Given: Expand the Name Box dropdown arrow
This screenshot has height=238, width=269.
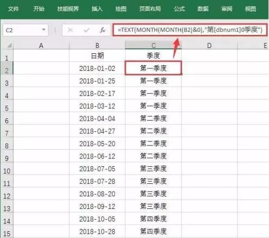Looking at the screenshot, I should tap(44, 30).
